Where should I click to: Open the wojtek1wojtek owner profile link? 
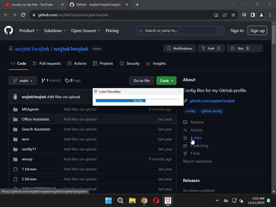coord(32,49)
